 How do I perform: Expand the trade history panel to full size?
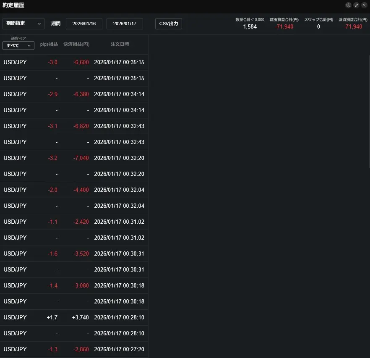click(x=356, y=5)
